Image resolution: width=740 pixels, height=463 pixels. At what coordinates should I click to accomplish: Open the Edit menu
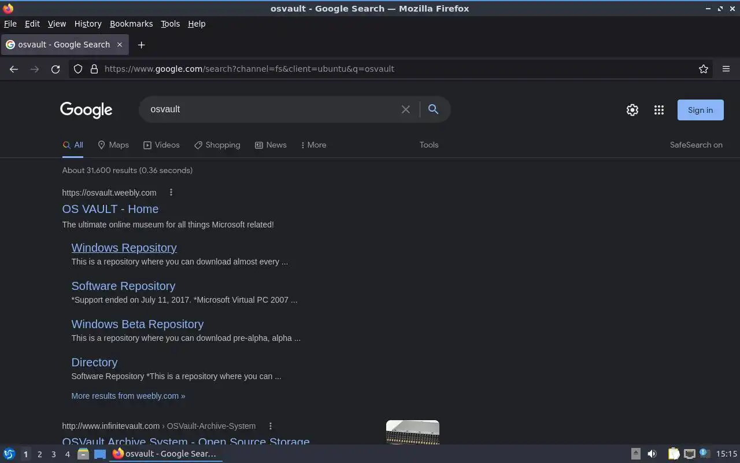click(x=32, y=24)
